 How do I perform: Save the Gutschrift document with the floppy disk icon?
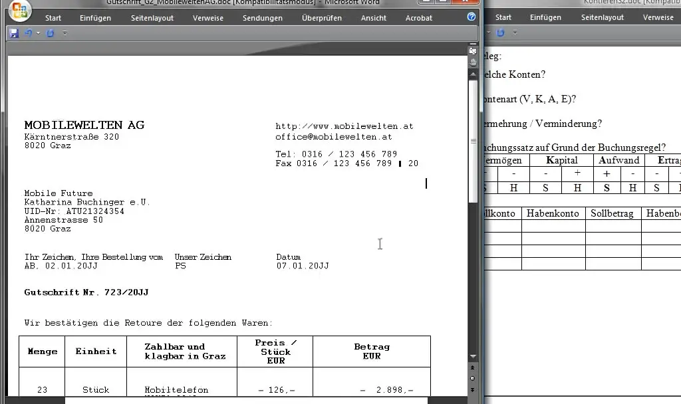15,33
